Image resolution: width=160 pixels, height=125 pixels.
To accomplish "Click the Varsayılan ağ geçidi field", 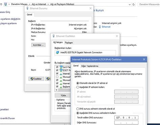I will coord(126,102).
